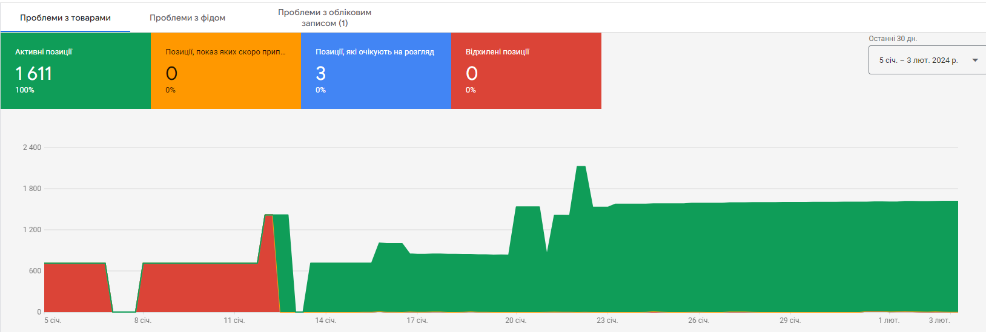The width and height of the screenshot is (986, 332).
Task: Open the Проблеми з фідом tab
Action: pyautogui.click(x=187, y=18)
